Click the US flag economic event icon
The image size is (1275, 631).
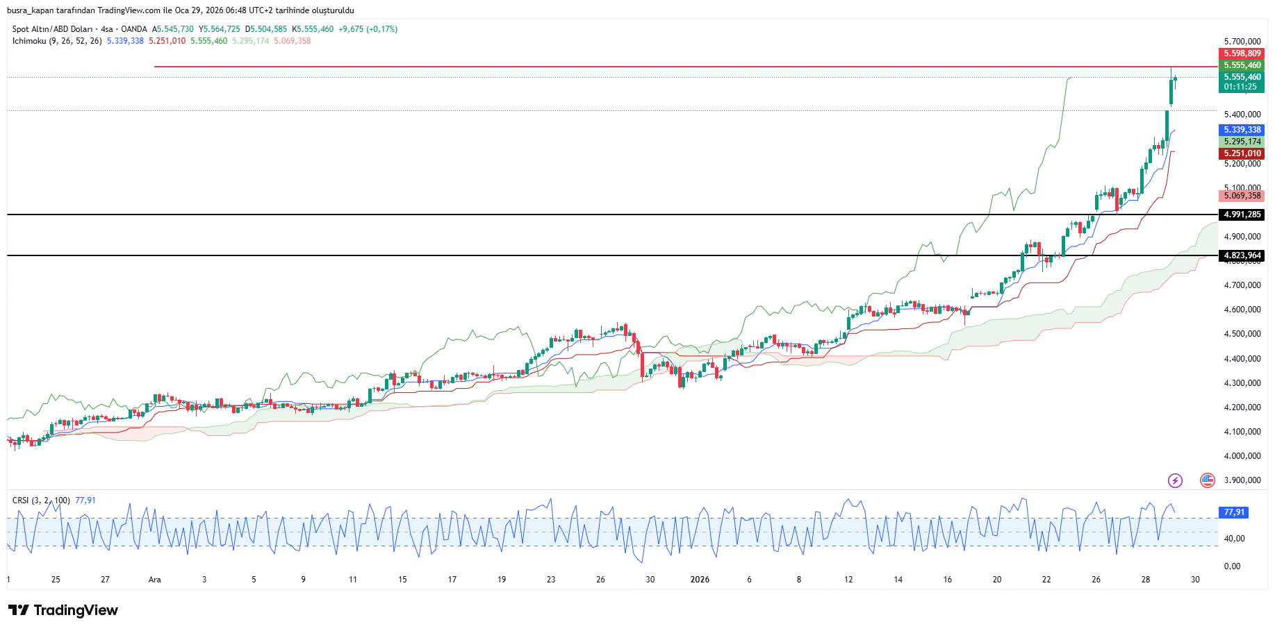[1208, 480]
